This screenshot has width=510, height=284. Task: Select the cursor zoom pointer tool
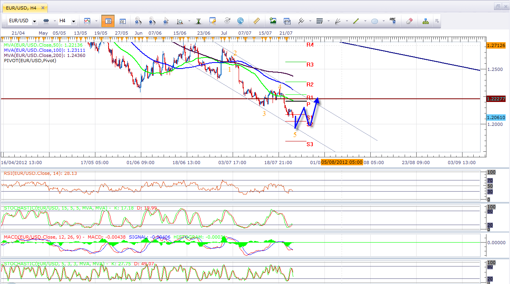(x=166, y=21)
